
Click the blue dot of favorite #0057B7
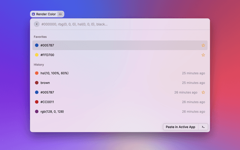(x=37, y=45)
